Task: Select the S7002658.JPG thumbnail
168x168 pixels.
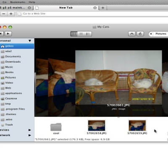Action: [x=97, y=126]
